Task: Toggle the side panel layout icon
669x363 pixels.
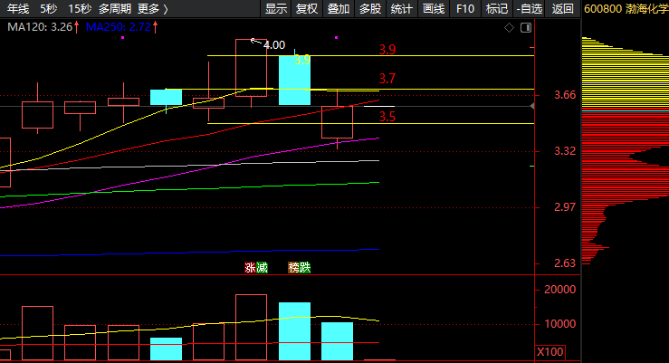Action: 526,28
